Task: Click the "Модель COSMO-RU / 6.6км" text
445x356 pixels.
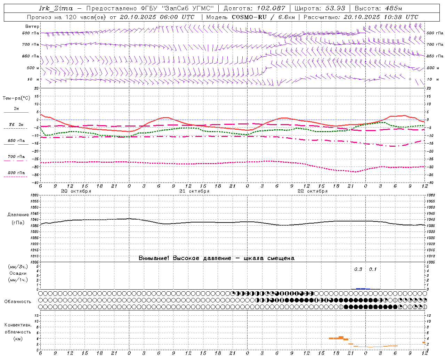Action: point(251,17)
